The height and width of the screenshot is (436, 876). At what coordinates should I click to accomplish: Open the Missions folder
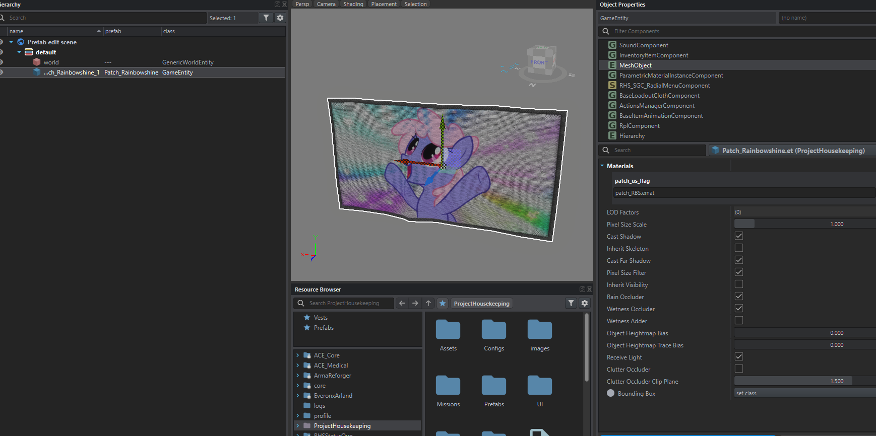[x=448, y=391]
